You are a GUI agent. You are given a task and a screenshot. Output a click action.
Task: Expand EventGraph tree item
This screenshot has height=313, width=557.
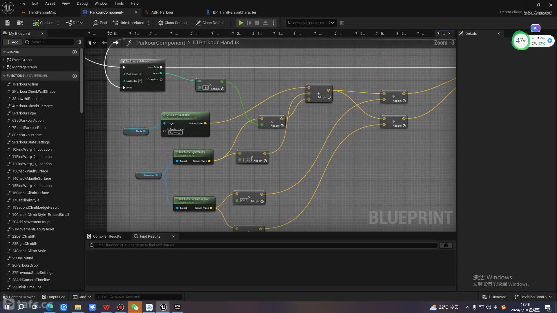tap(3, 60)
